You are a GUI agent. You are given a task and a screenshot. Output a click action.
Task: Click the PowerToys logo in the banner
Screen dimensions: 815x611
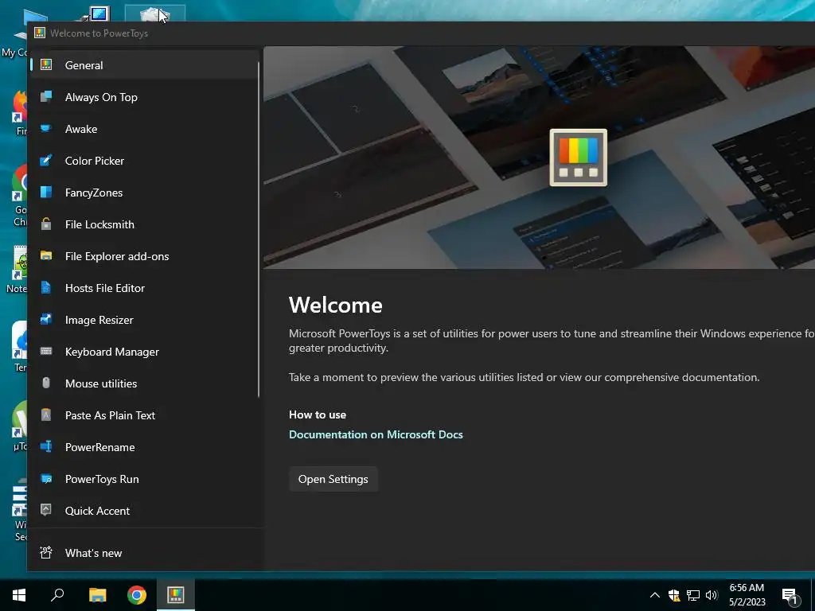579,158
